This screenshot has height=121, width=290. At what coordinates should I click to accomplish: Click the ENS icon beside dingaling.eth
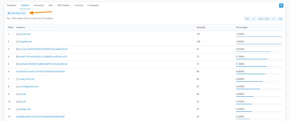point(18,42)
